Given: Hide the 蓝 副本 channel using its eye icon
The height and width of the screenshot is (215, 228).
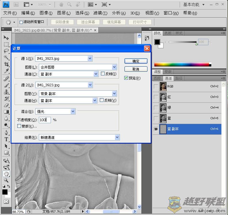Looking at the screenshot, I should (x=156, y=129).
